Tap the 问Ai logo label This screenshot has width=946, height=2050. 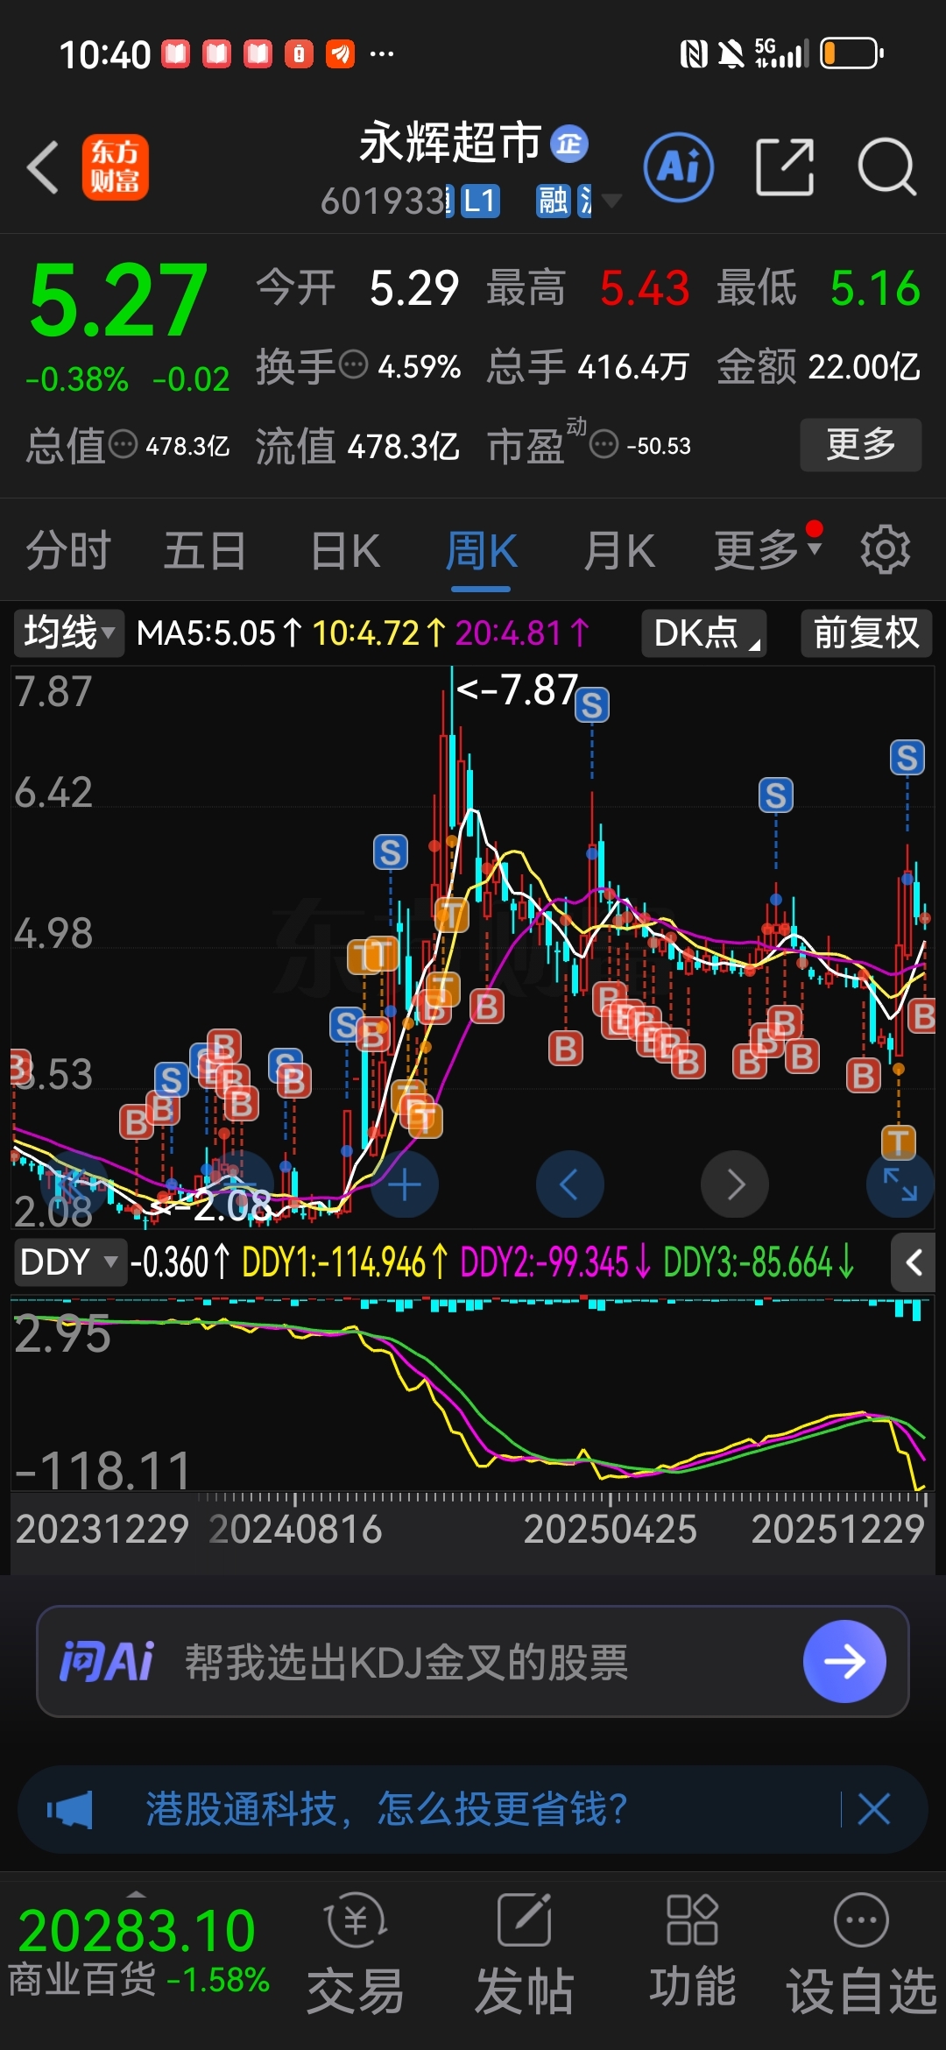(106, 1661)
